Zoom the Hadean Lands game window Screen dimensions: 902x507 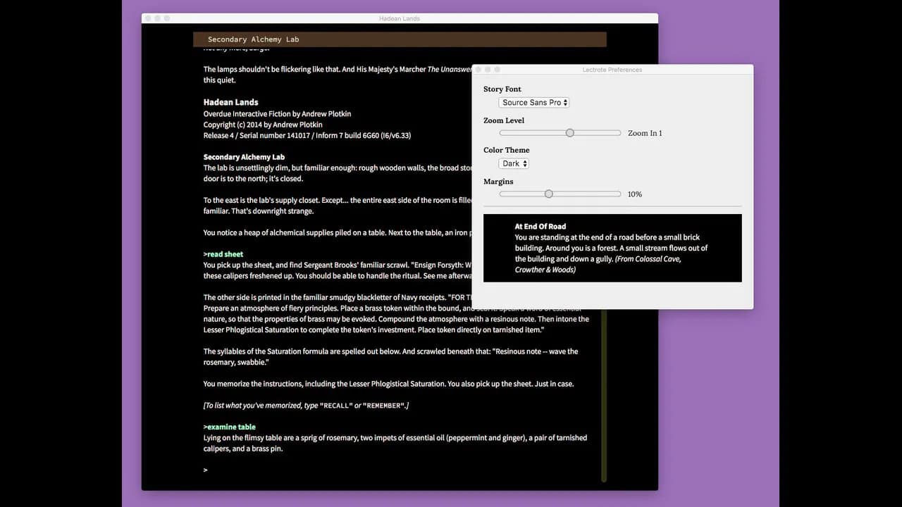point(167,18)
